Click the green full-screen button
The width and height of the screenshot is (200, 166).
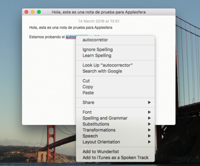pyautogui.click(x=39, y=12)
